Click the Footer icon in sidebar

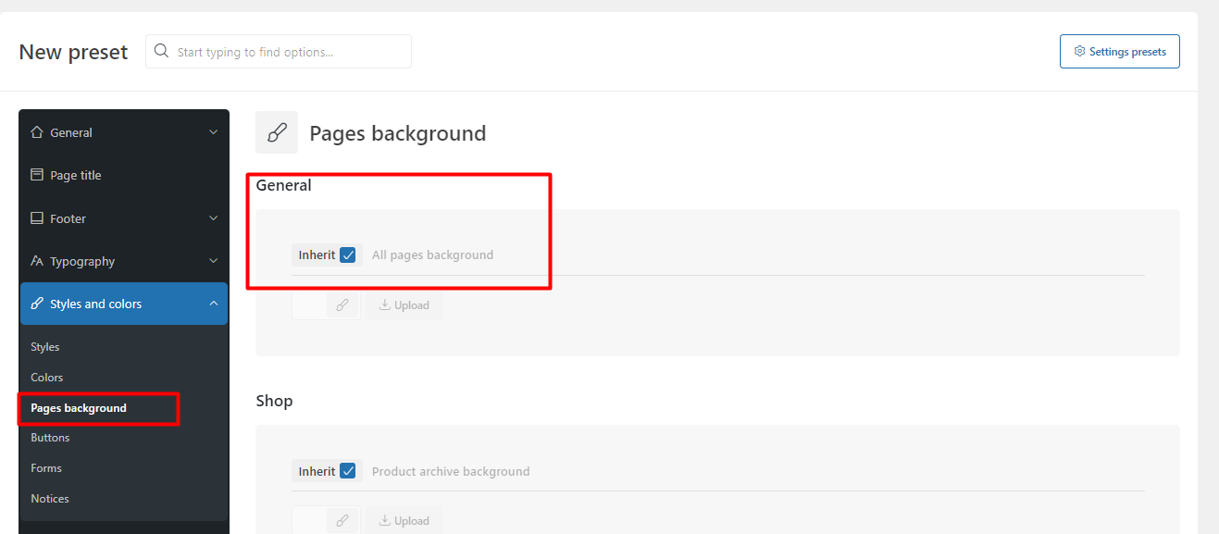pos(37,218)
